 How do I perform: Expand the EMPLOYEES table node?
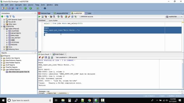pos(7,35)
